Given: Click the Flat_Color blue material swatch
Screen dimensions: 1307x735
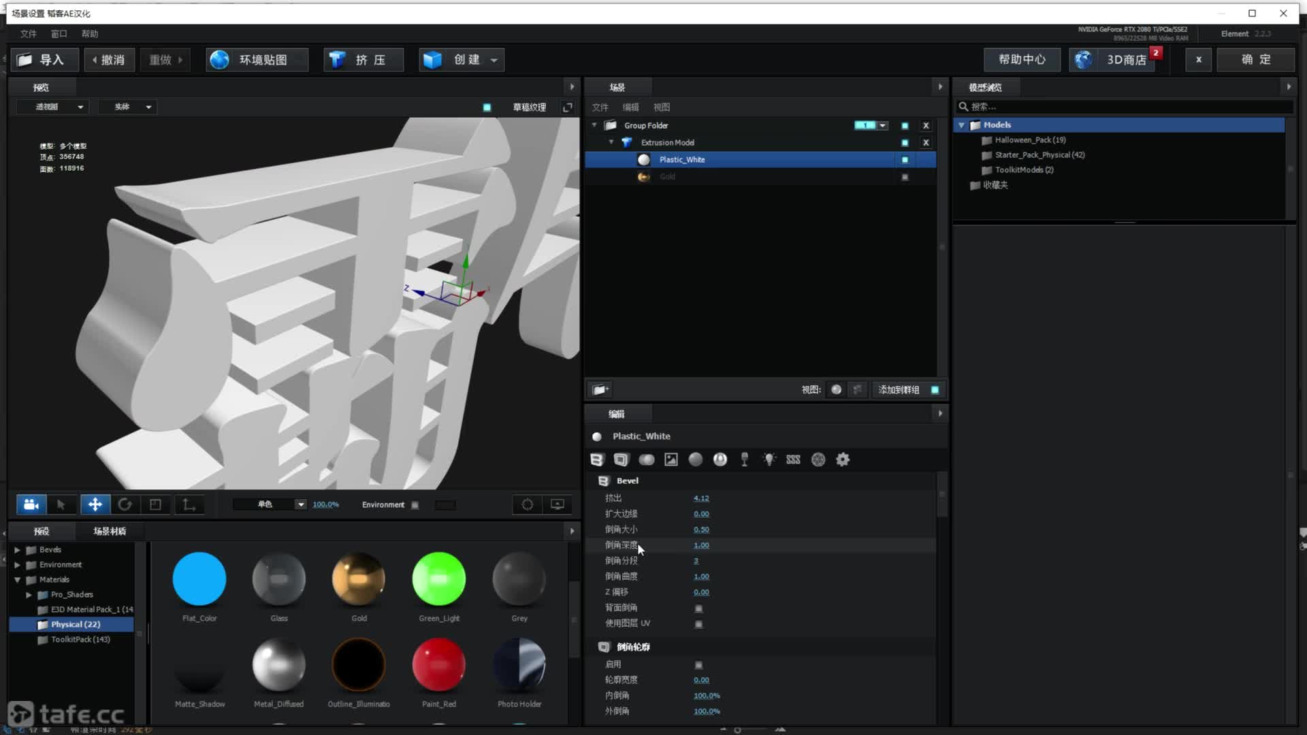Looking at the screenshot, I should point(199,579).
